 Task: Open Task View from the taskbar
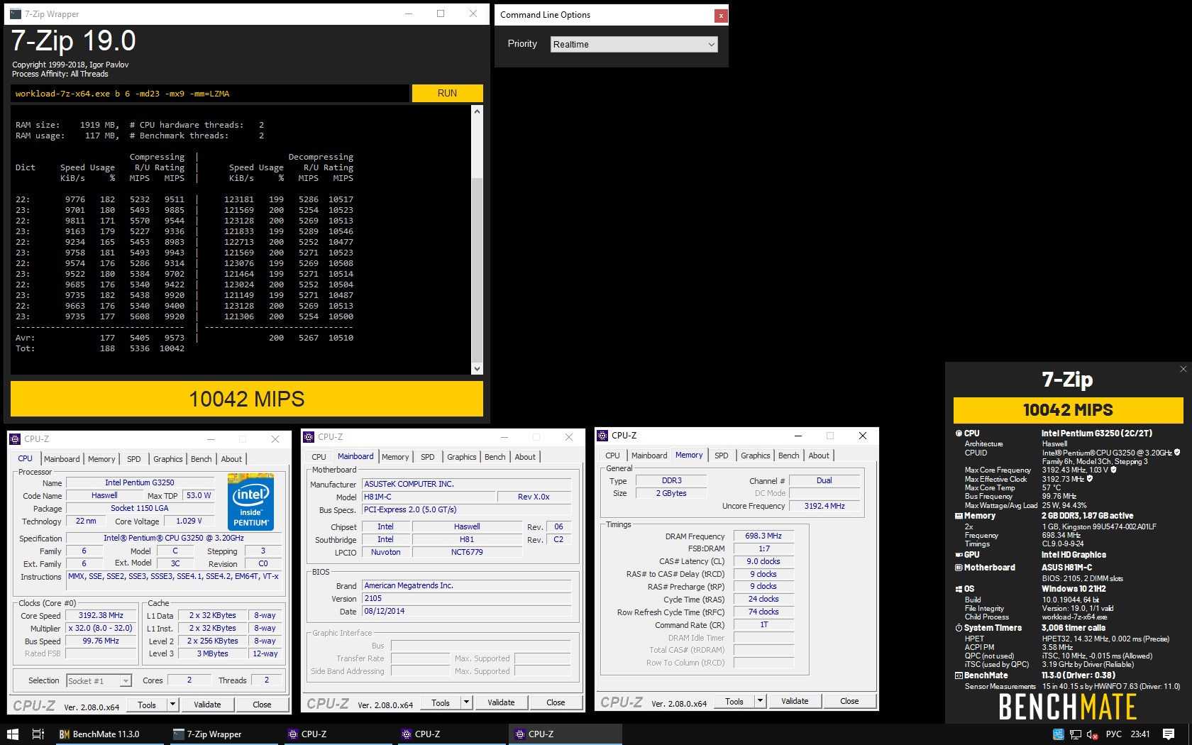click(x=38, y=734)
